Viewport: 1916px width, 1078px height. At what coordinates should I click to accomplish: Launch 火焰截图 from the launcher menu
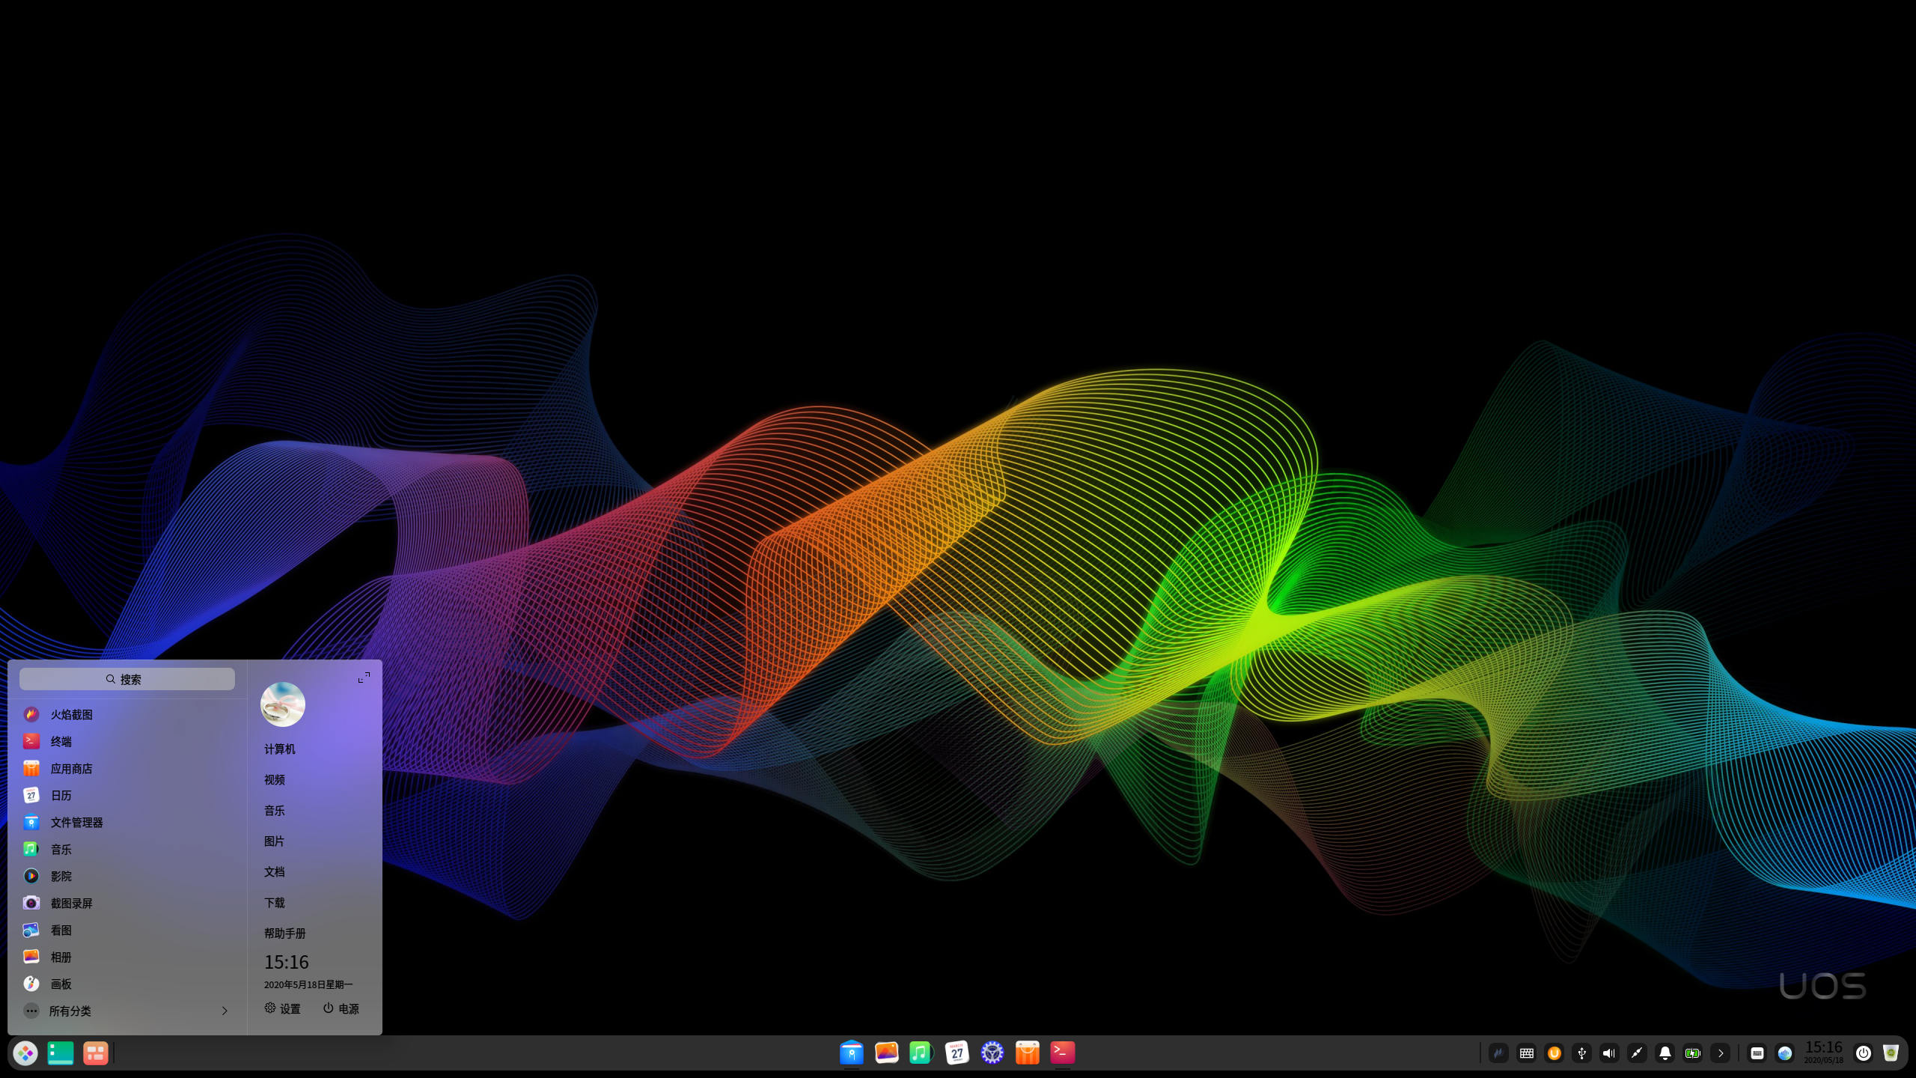[x=71, y=714]
